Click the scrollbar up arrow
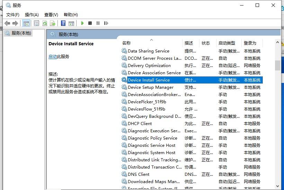Screen dimensions: 284x190 (277, 42)
